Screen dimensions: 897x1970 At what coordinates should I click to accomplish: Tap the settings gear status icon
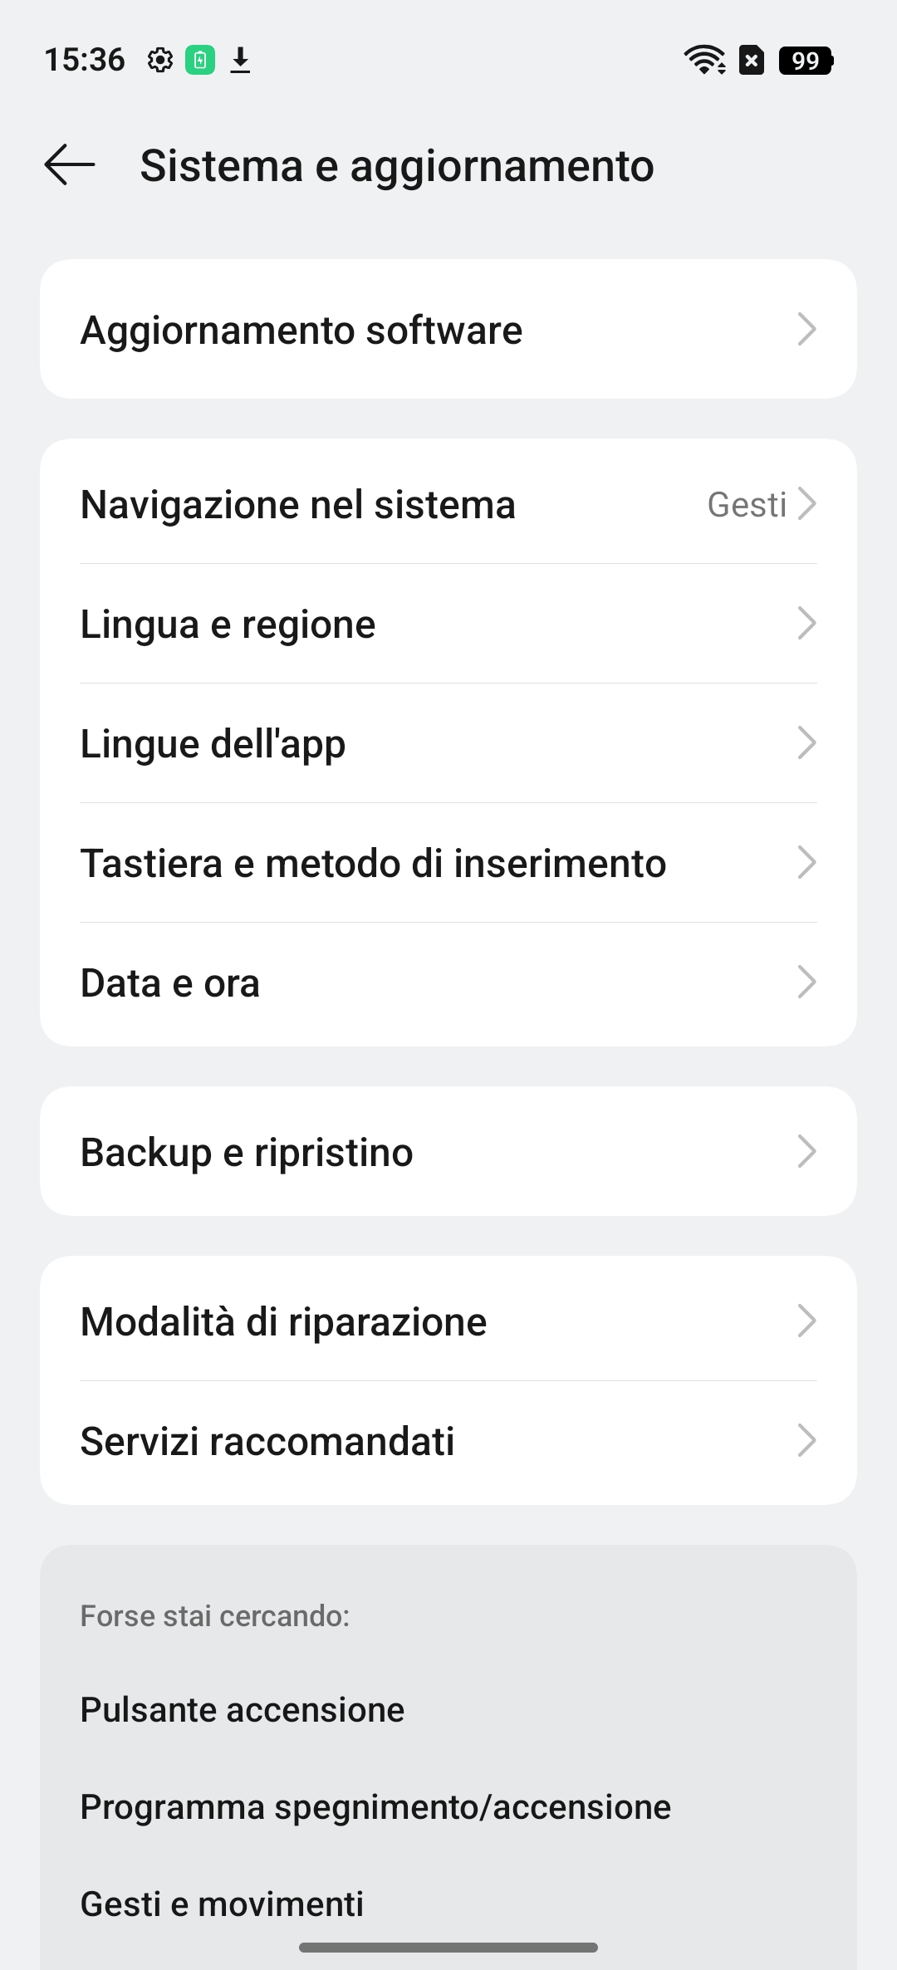pos(159,61)
